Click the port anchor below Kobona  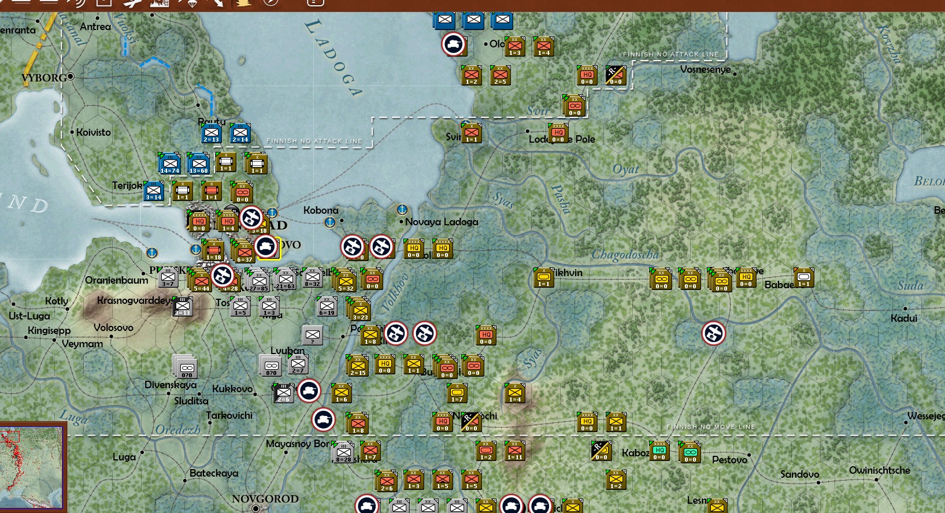pyautogui.click(x=330, y=222)
